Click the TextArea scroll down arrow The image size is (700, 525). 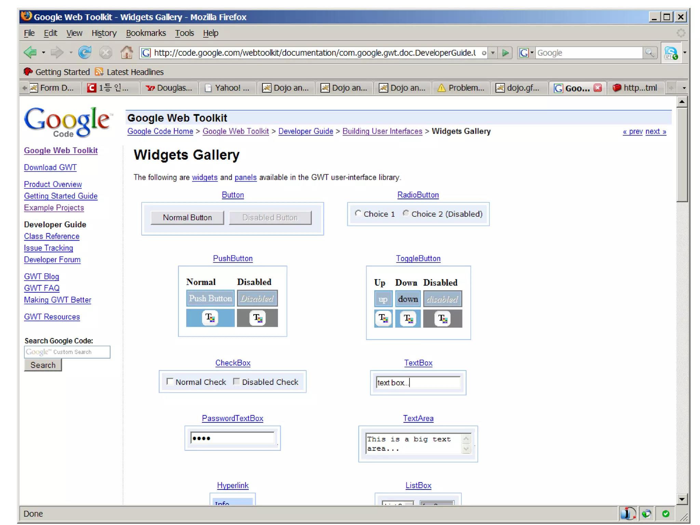[466, 449]
